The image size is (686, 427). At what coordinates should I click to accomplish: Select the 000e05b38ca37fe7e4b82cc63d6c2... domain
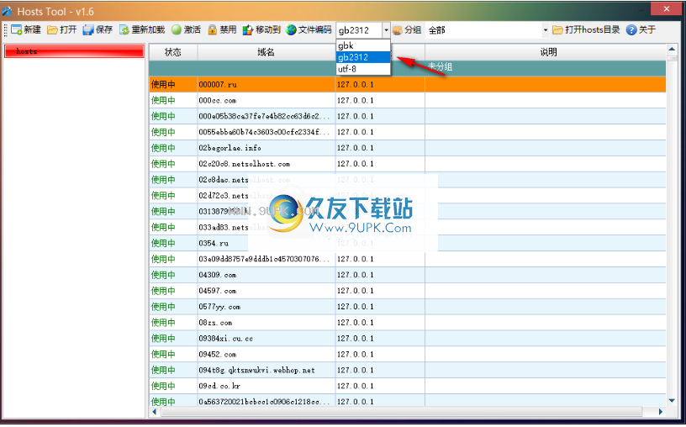tap(266, 116)
